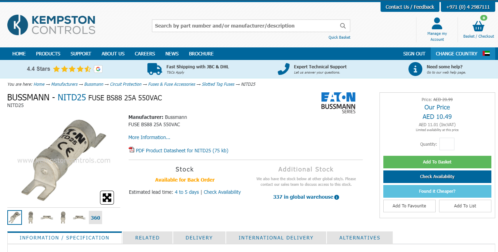Click the NITD25 part number in title
This screenshot has width=498, height=252.
coord(72,98)
